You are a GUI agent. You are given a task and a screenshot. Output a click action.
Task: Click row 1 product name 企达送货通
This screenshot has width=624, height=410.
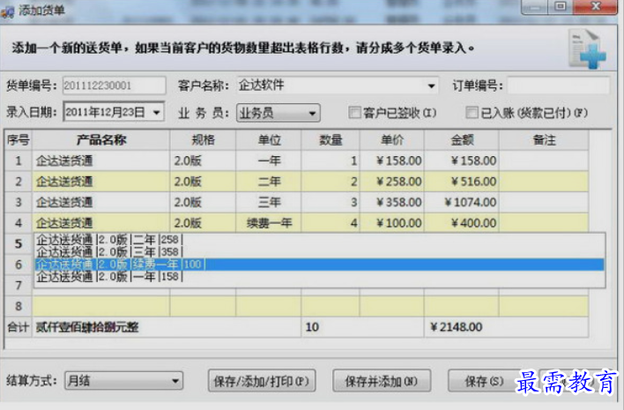(64, 160)
